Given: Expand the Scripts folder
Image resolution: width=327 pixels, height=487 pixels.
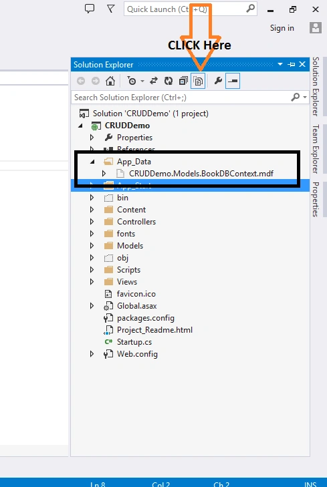Looking at the screenshot, I should coord(92,270).
